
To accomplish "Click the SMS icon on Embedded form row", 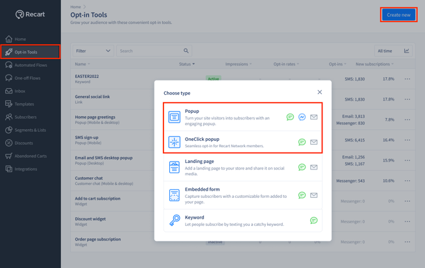I will [302, 195].
